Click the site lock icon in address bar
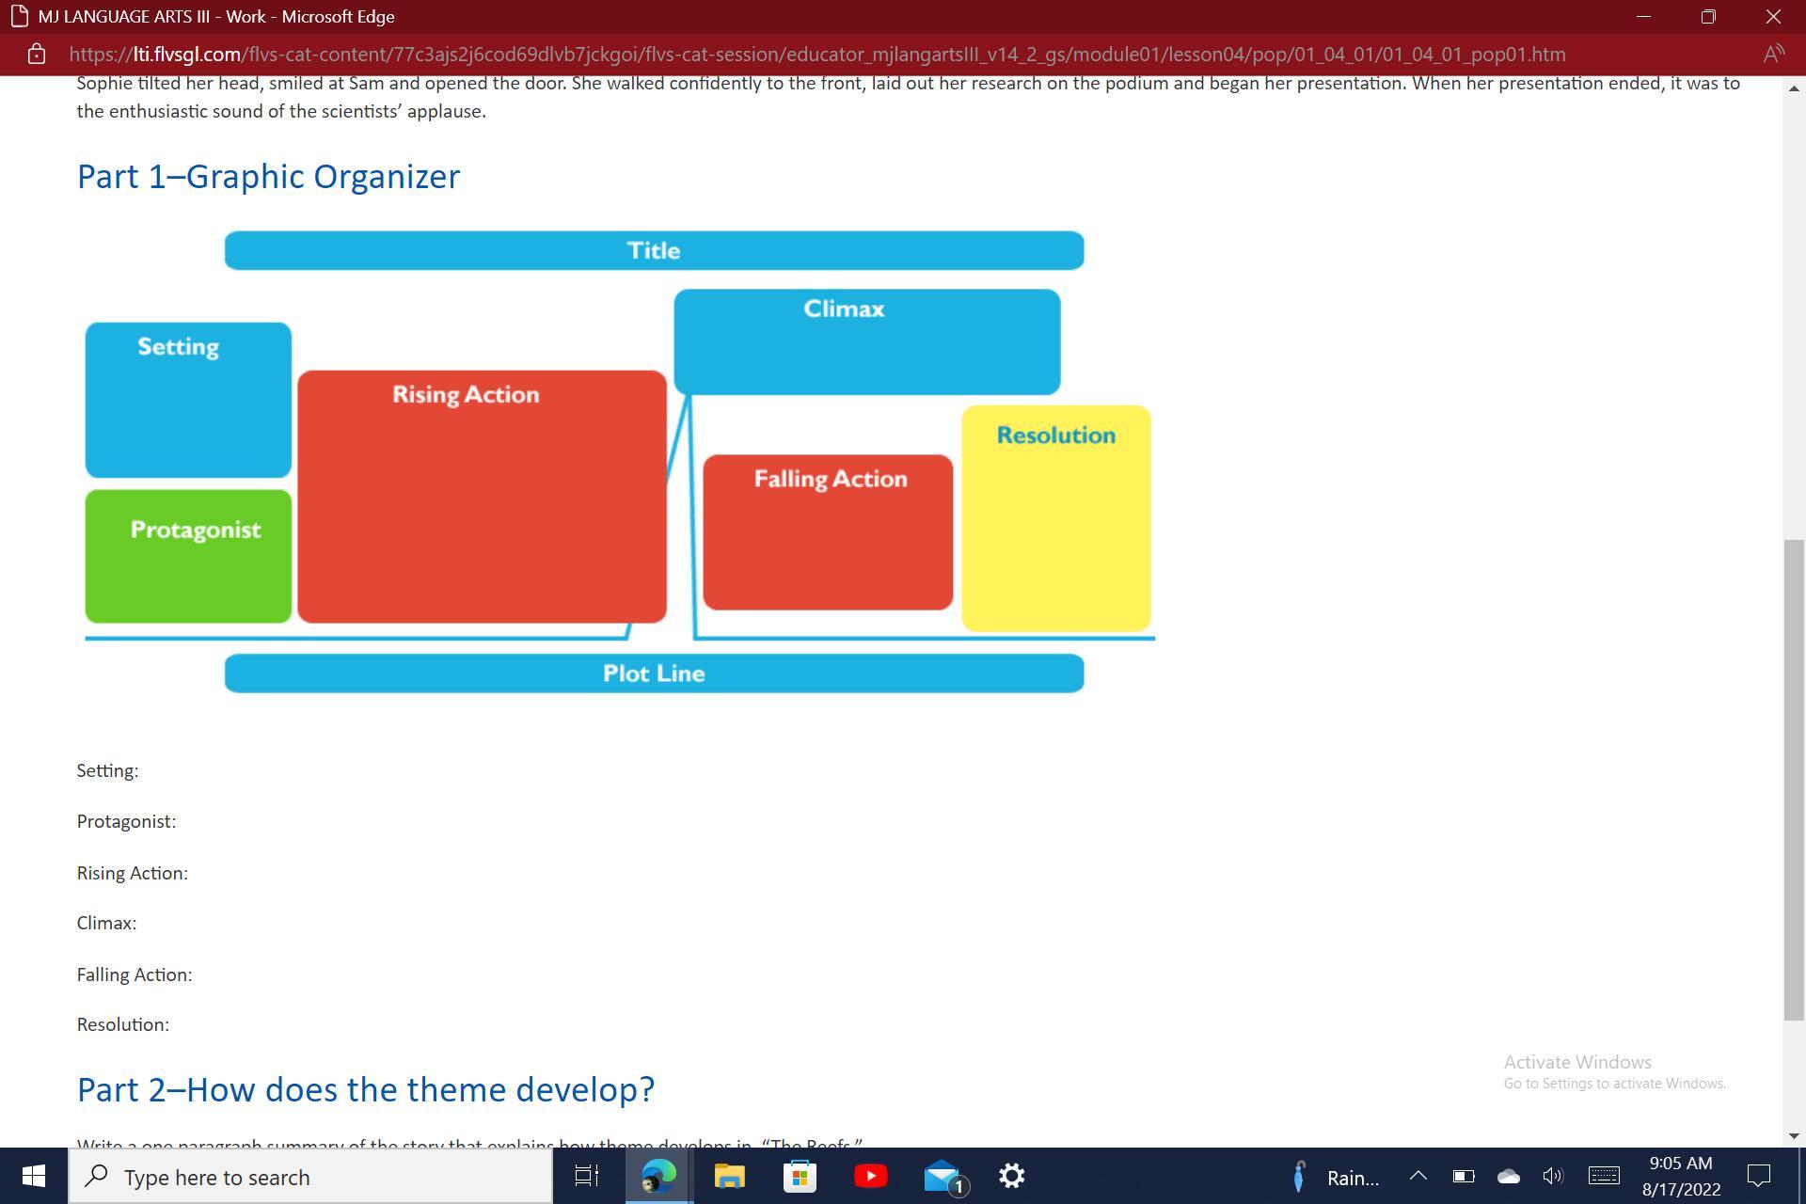This screenshot has height=1204, width=1806. [x=36, y=55]
